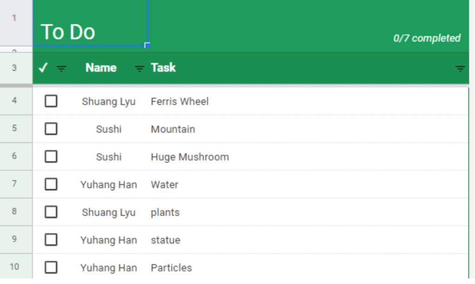Select row 1 via its row header
Screen dimensions: 475x284
[16, 23]
